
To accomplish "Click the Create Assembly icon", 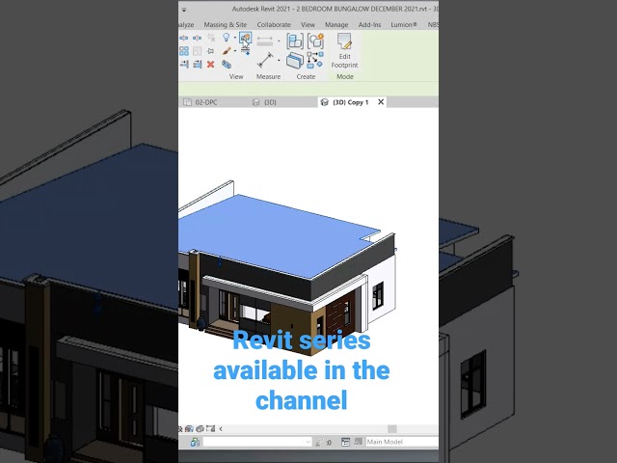I will click(x=295, y=41).
